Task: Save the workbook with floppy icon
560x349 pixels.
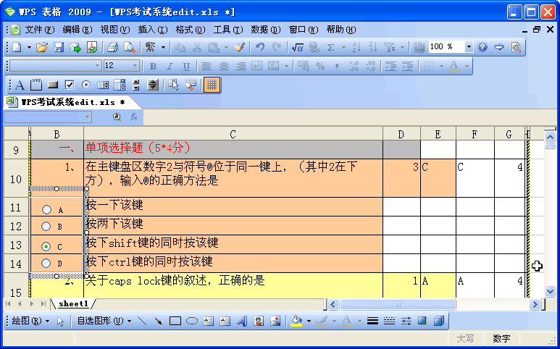Action: [x=59, y=47]
